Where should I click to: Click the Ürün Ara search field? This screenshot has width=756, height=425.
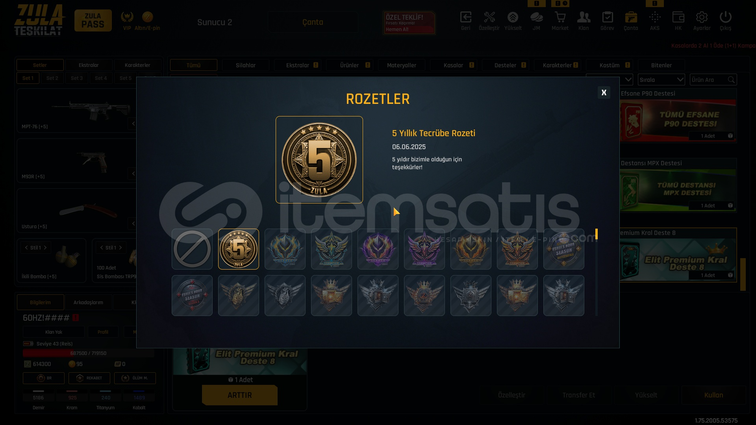click(709, 79)
